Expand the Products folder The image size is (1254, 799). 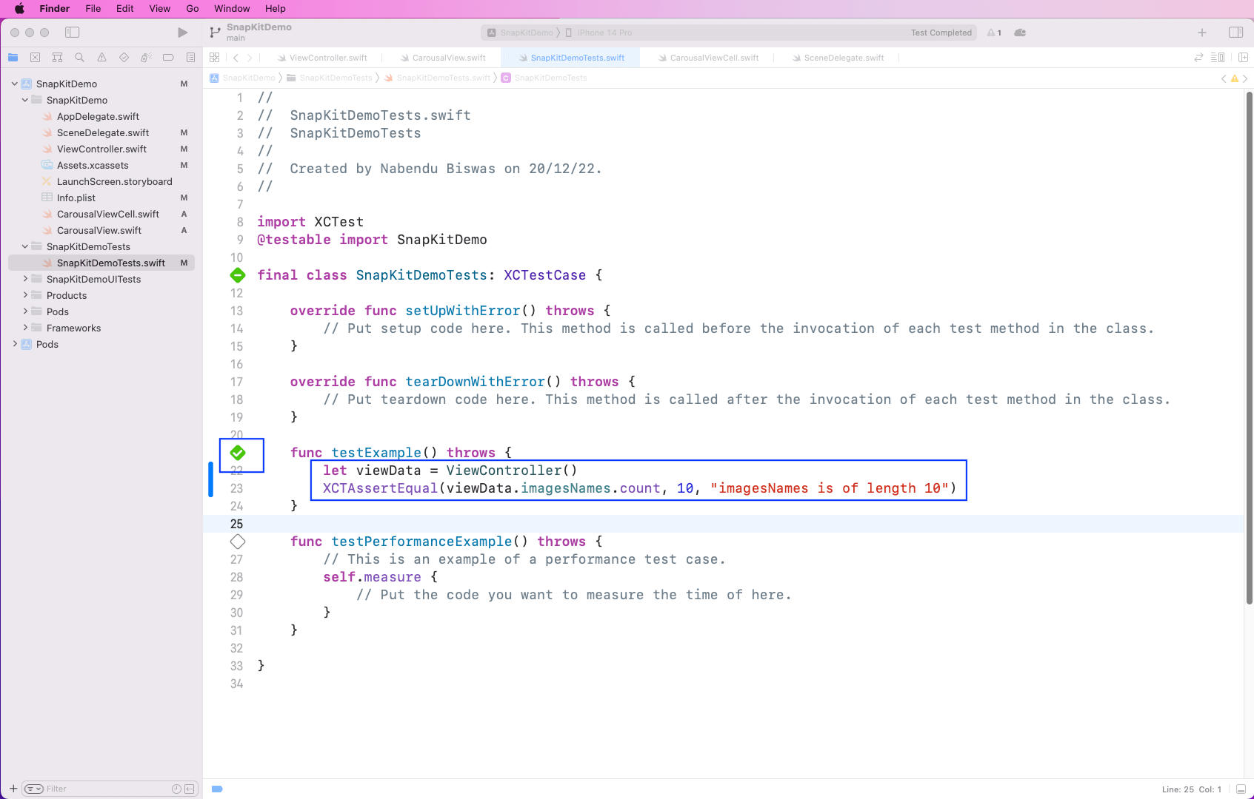pyautogui.click(x=25, y=296)
